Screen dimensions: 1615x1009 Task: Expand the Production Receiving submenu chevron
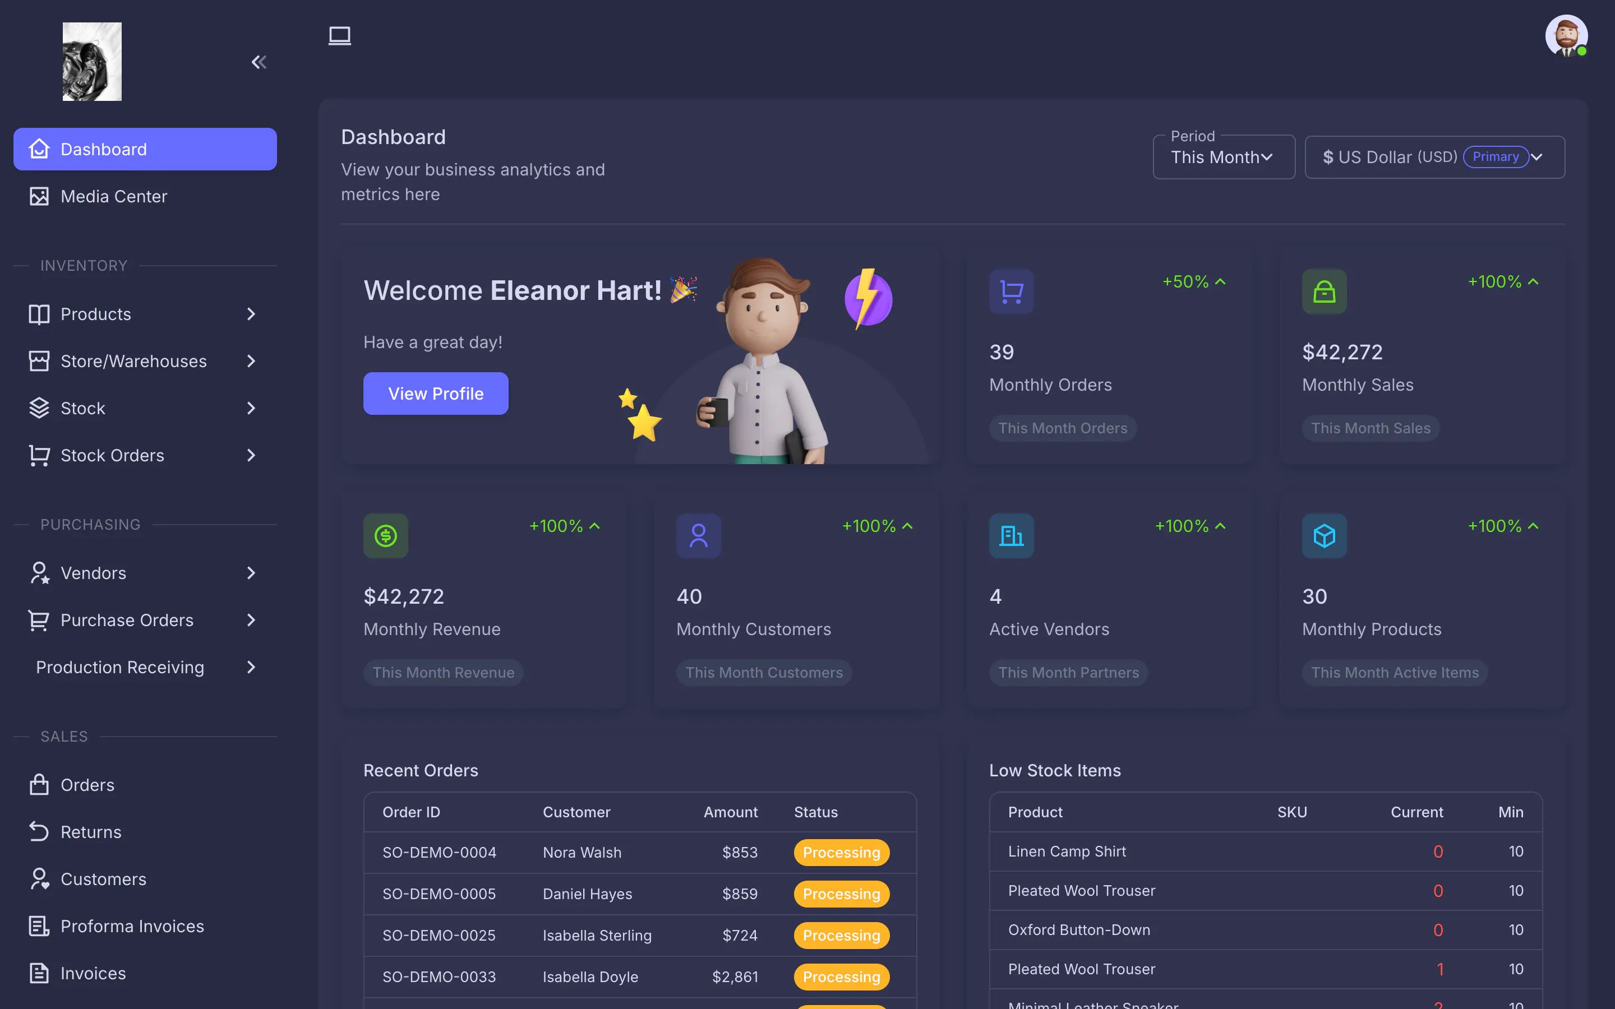click(251, 667)
